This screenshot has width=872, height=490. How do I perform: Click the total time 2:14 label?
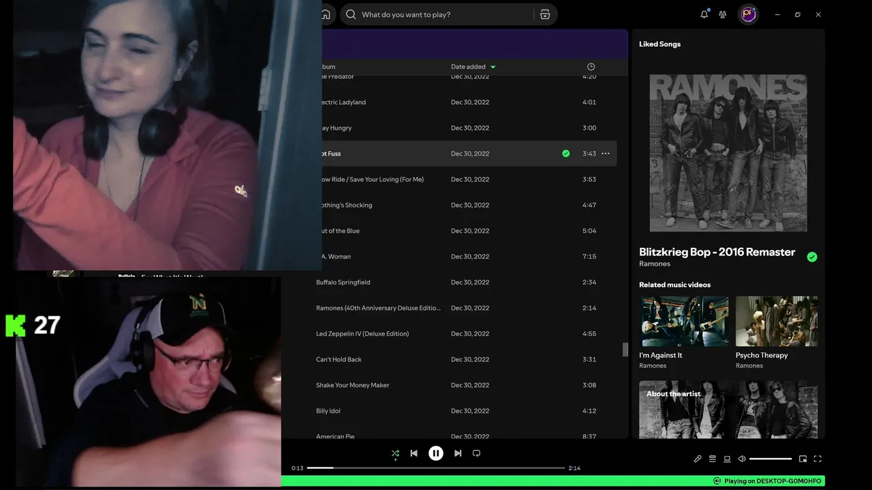coord(574,468)
